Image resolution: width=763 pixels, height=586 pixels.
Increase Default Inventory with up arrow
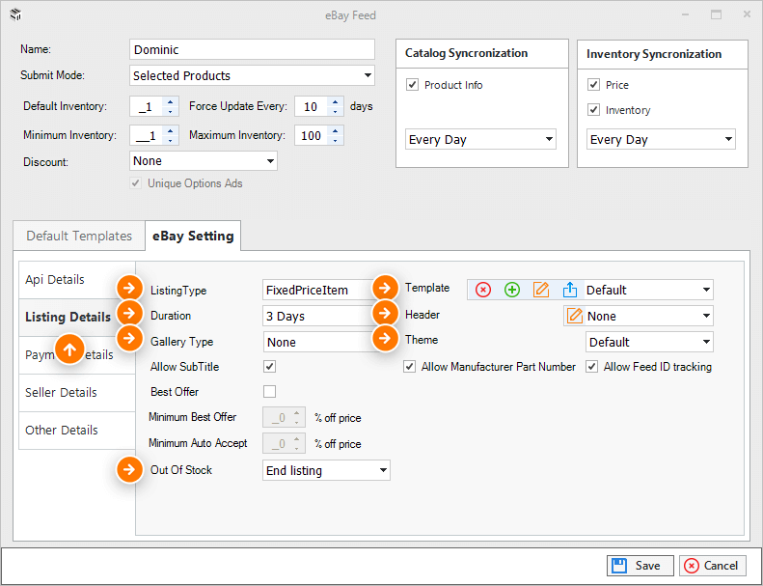click(170, 101)
